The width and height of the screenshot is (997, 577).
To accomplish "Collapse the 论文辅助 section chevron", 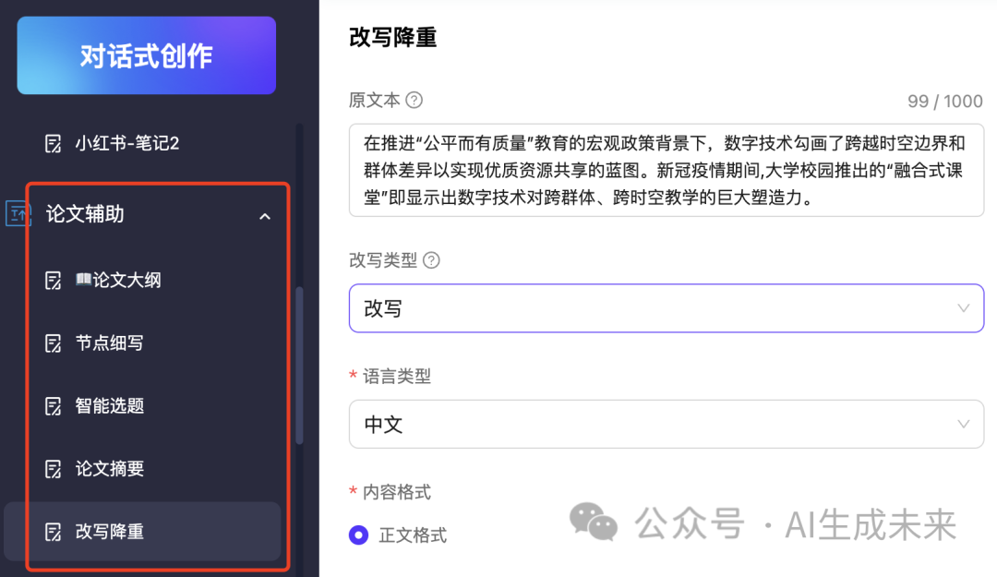I will [265, 217].
